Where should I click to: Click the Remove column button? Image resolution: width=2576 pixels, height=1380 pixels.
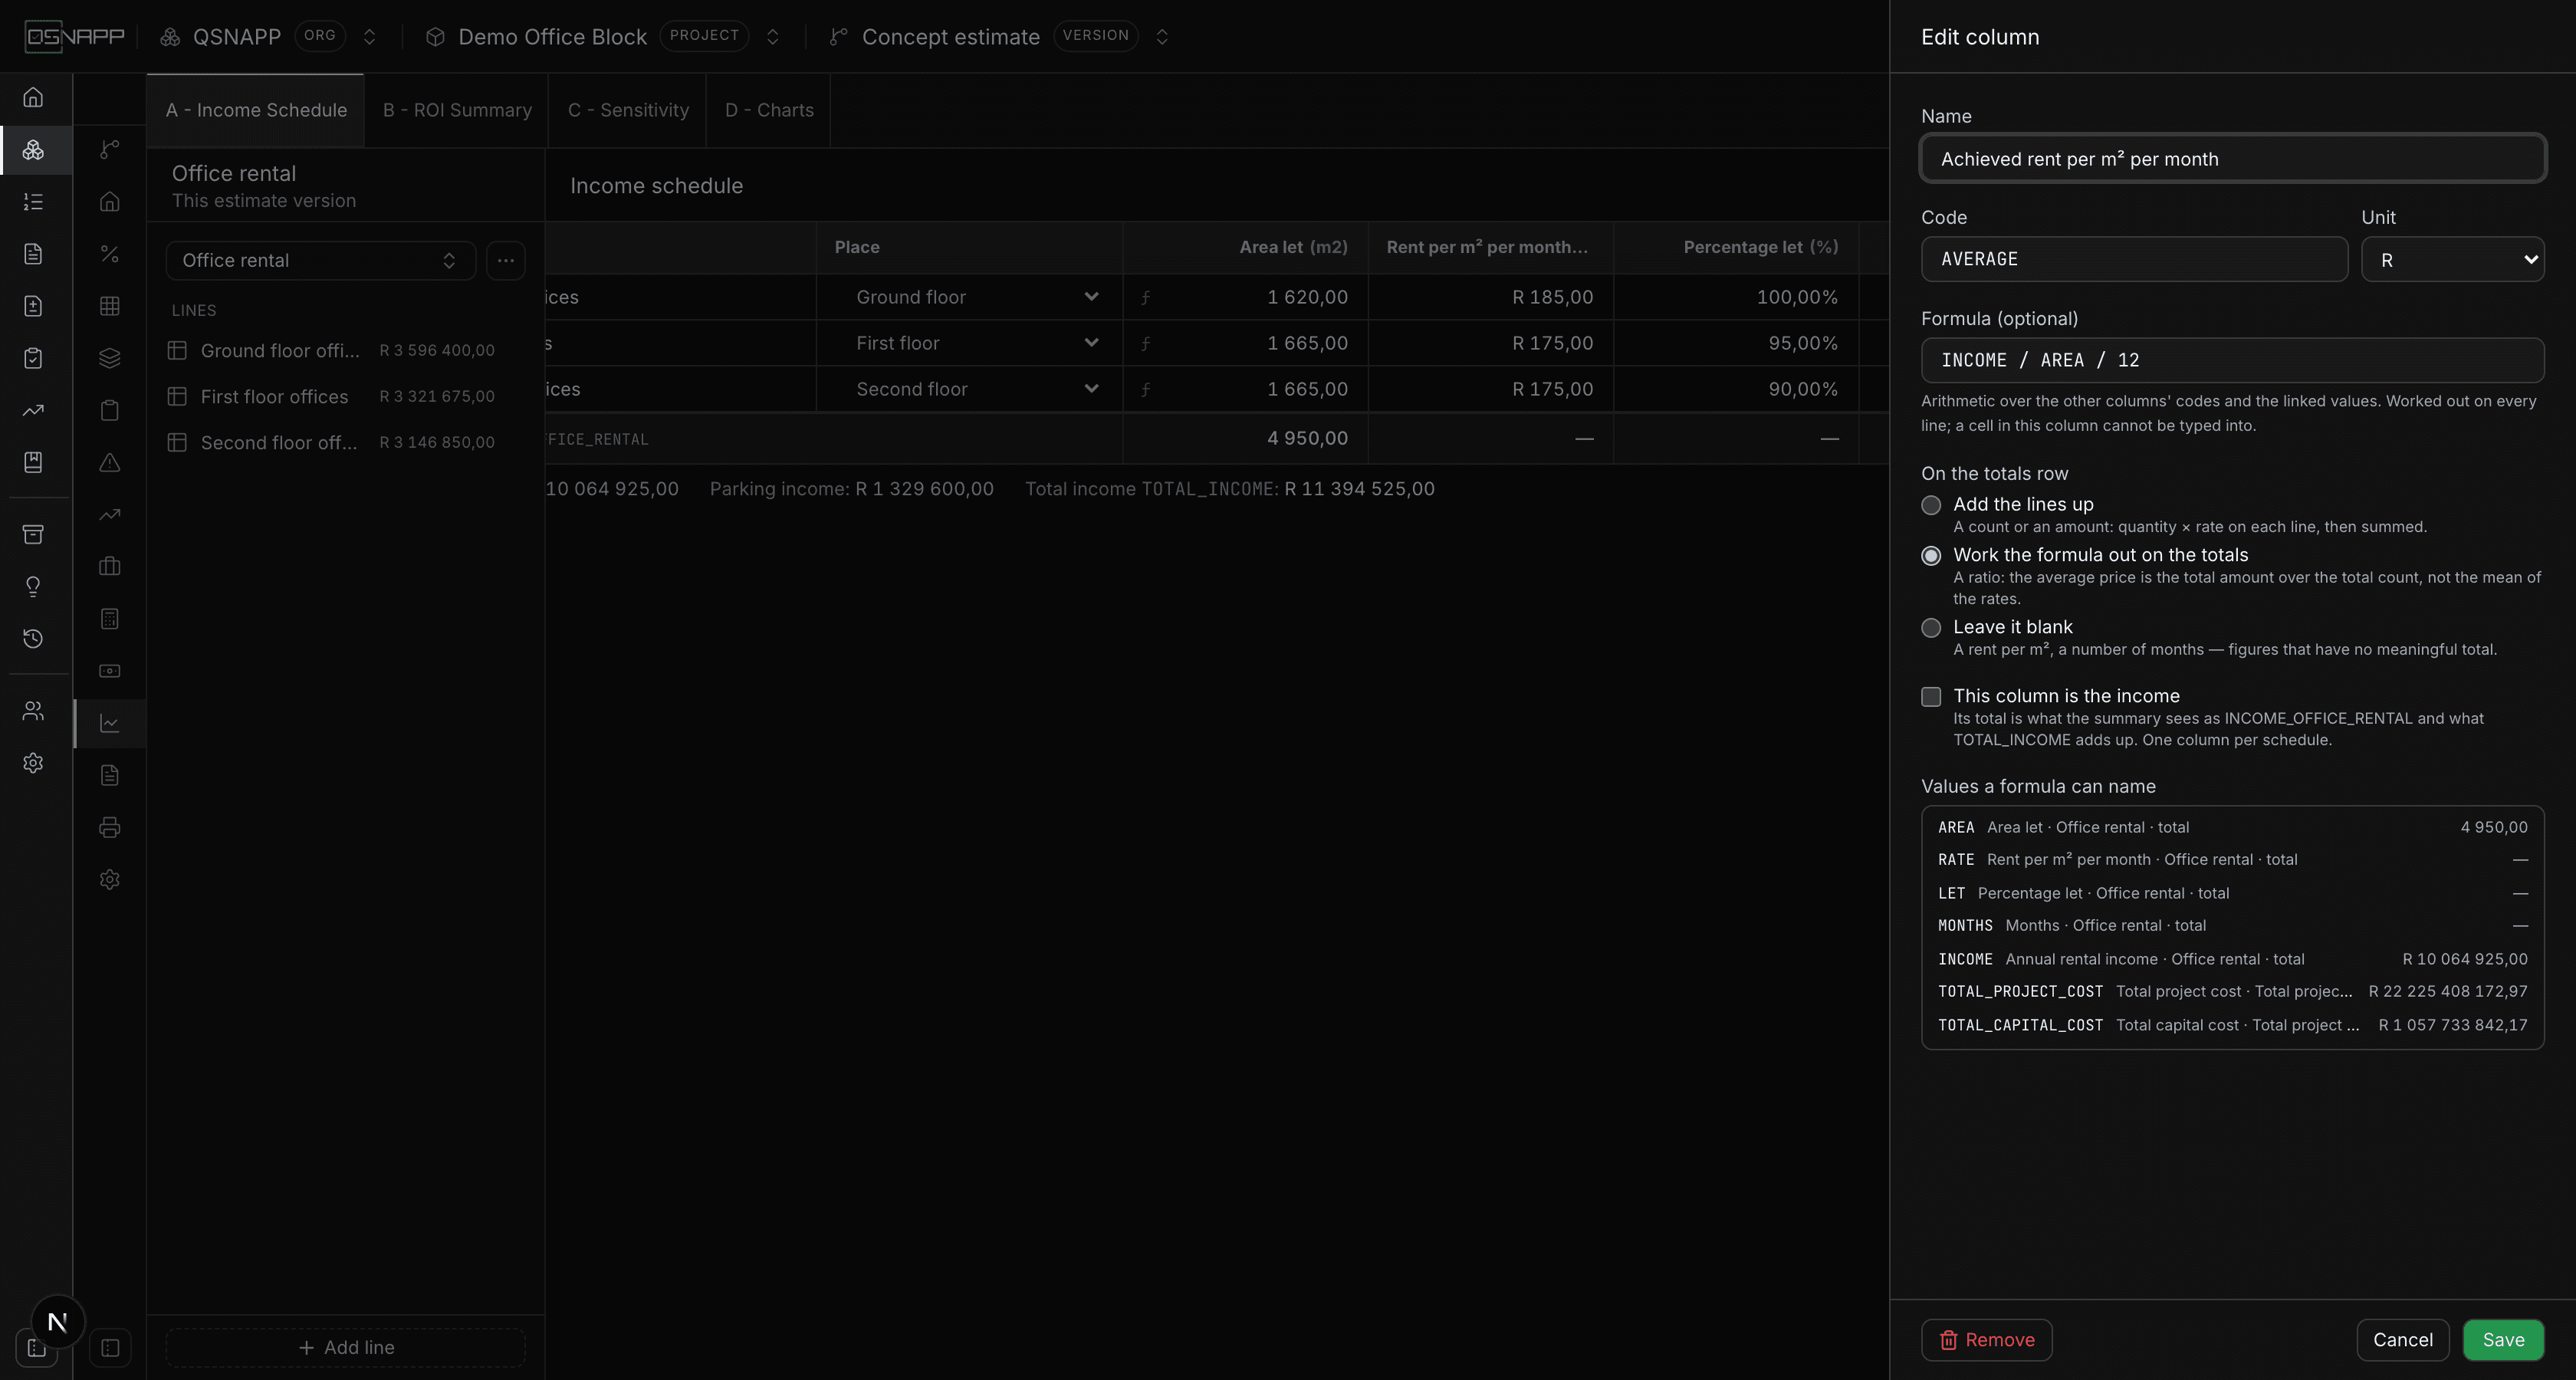click(1986, 1340)
